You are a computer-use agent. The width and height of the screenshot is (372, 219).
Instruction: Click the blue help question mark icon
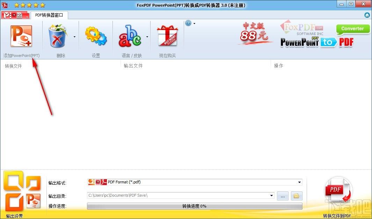pos(188,23)
